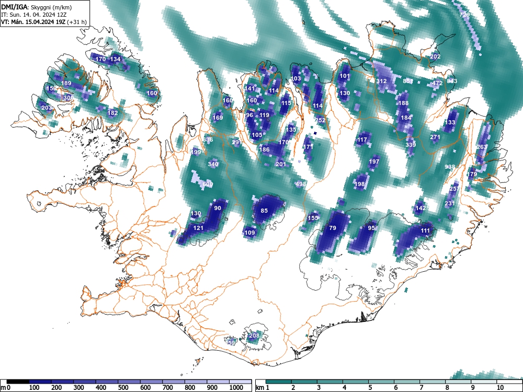
Task: Click the visibility value 95
Action: click(371, 228)
